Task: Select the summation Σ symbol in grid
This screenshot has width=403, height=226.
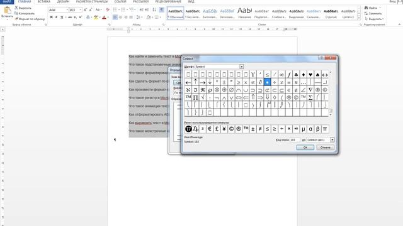Action: tap(310, 97)
